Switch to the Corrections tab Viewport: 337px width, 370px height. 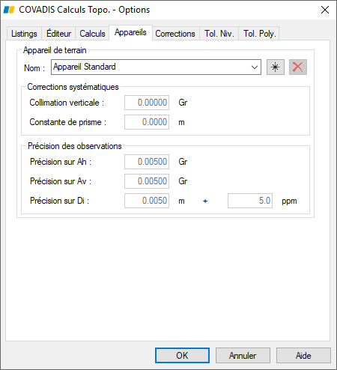pyautogui.click(x=175, y=34)
